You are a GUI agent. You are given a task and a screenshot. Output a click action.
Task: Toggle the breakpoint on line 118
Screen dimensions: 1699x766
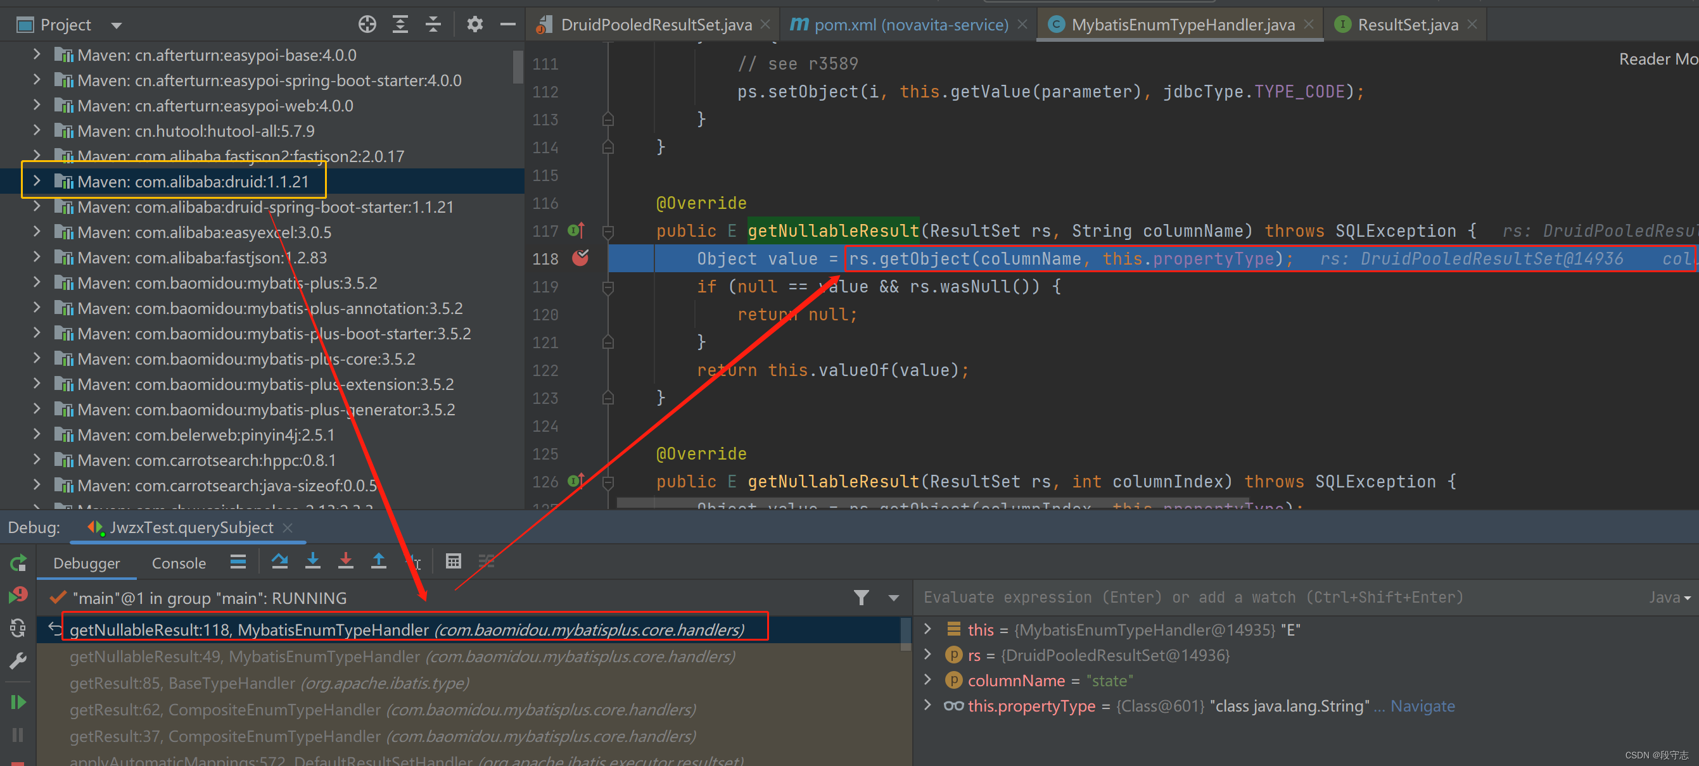[581, 258]
